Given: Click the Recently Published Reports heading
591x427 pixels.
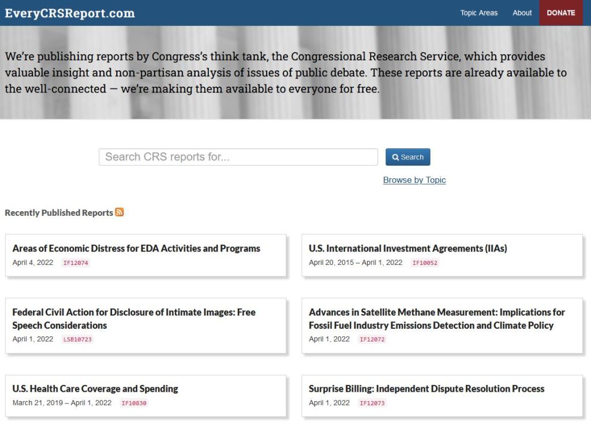Looking at the screenshot, I should pos(59,213).
